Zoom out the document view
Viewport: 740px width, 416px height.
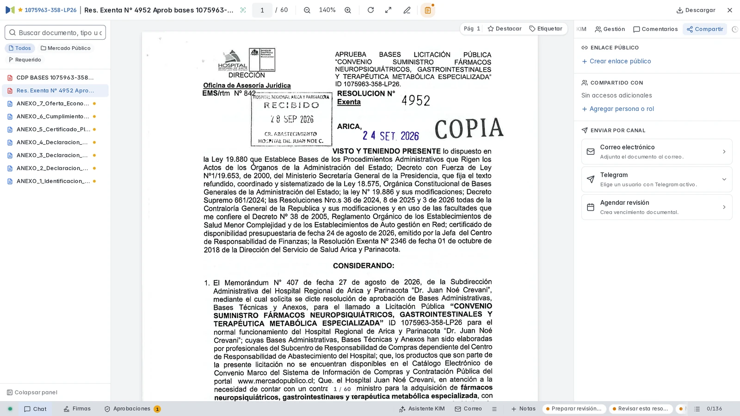[307, 10]
